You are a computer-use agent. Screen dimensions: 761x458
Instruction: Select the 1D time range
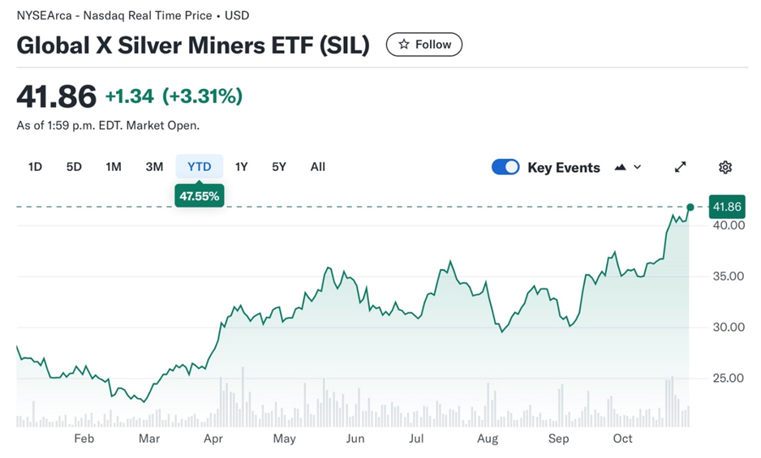click(35, 167)
